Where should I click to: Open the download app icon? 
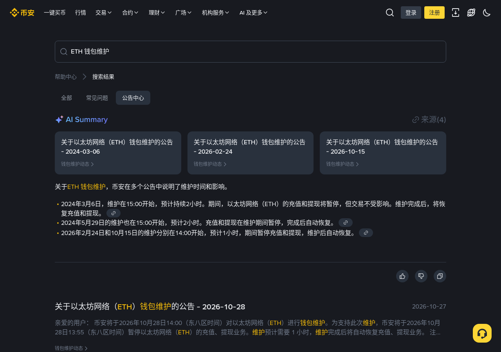pyautogui.click(x=456, y=13)
